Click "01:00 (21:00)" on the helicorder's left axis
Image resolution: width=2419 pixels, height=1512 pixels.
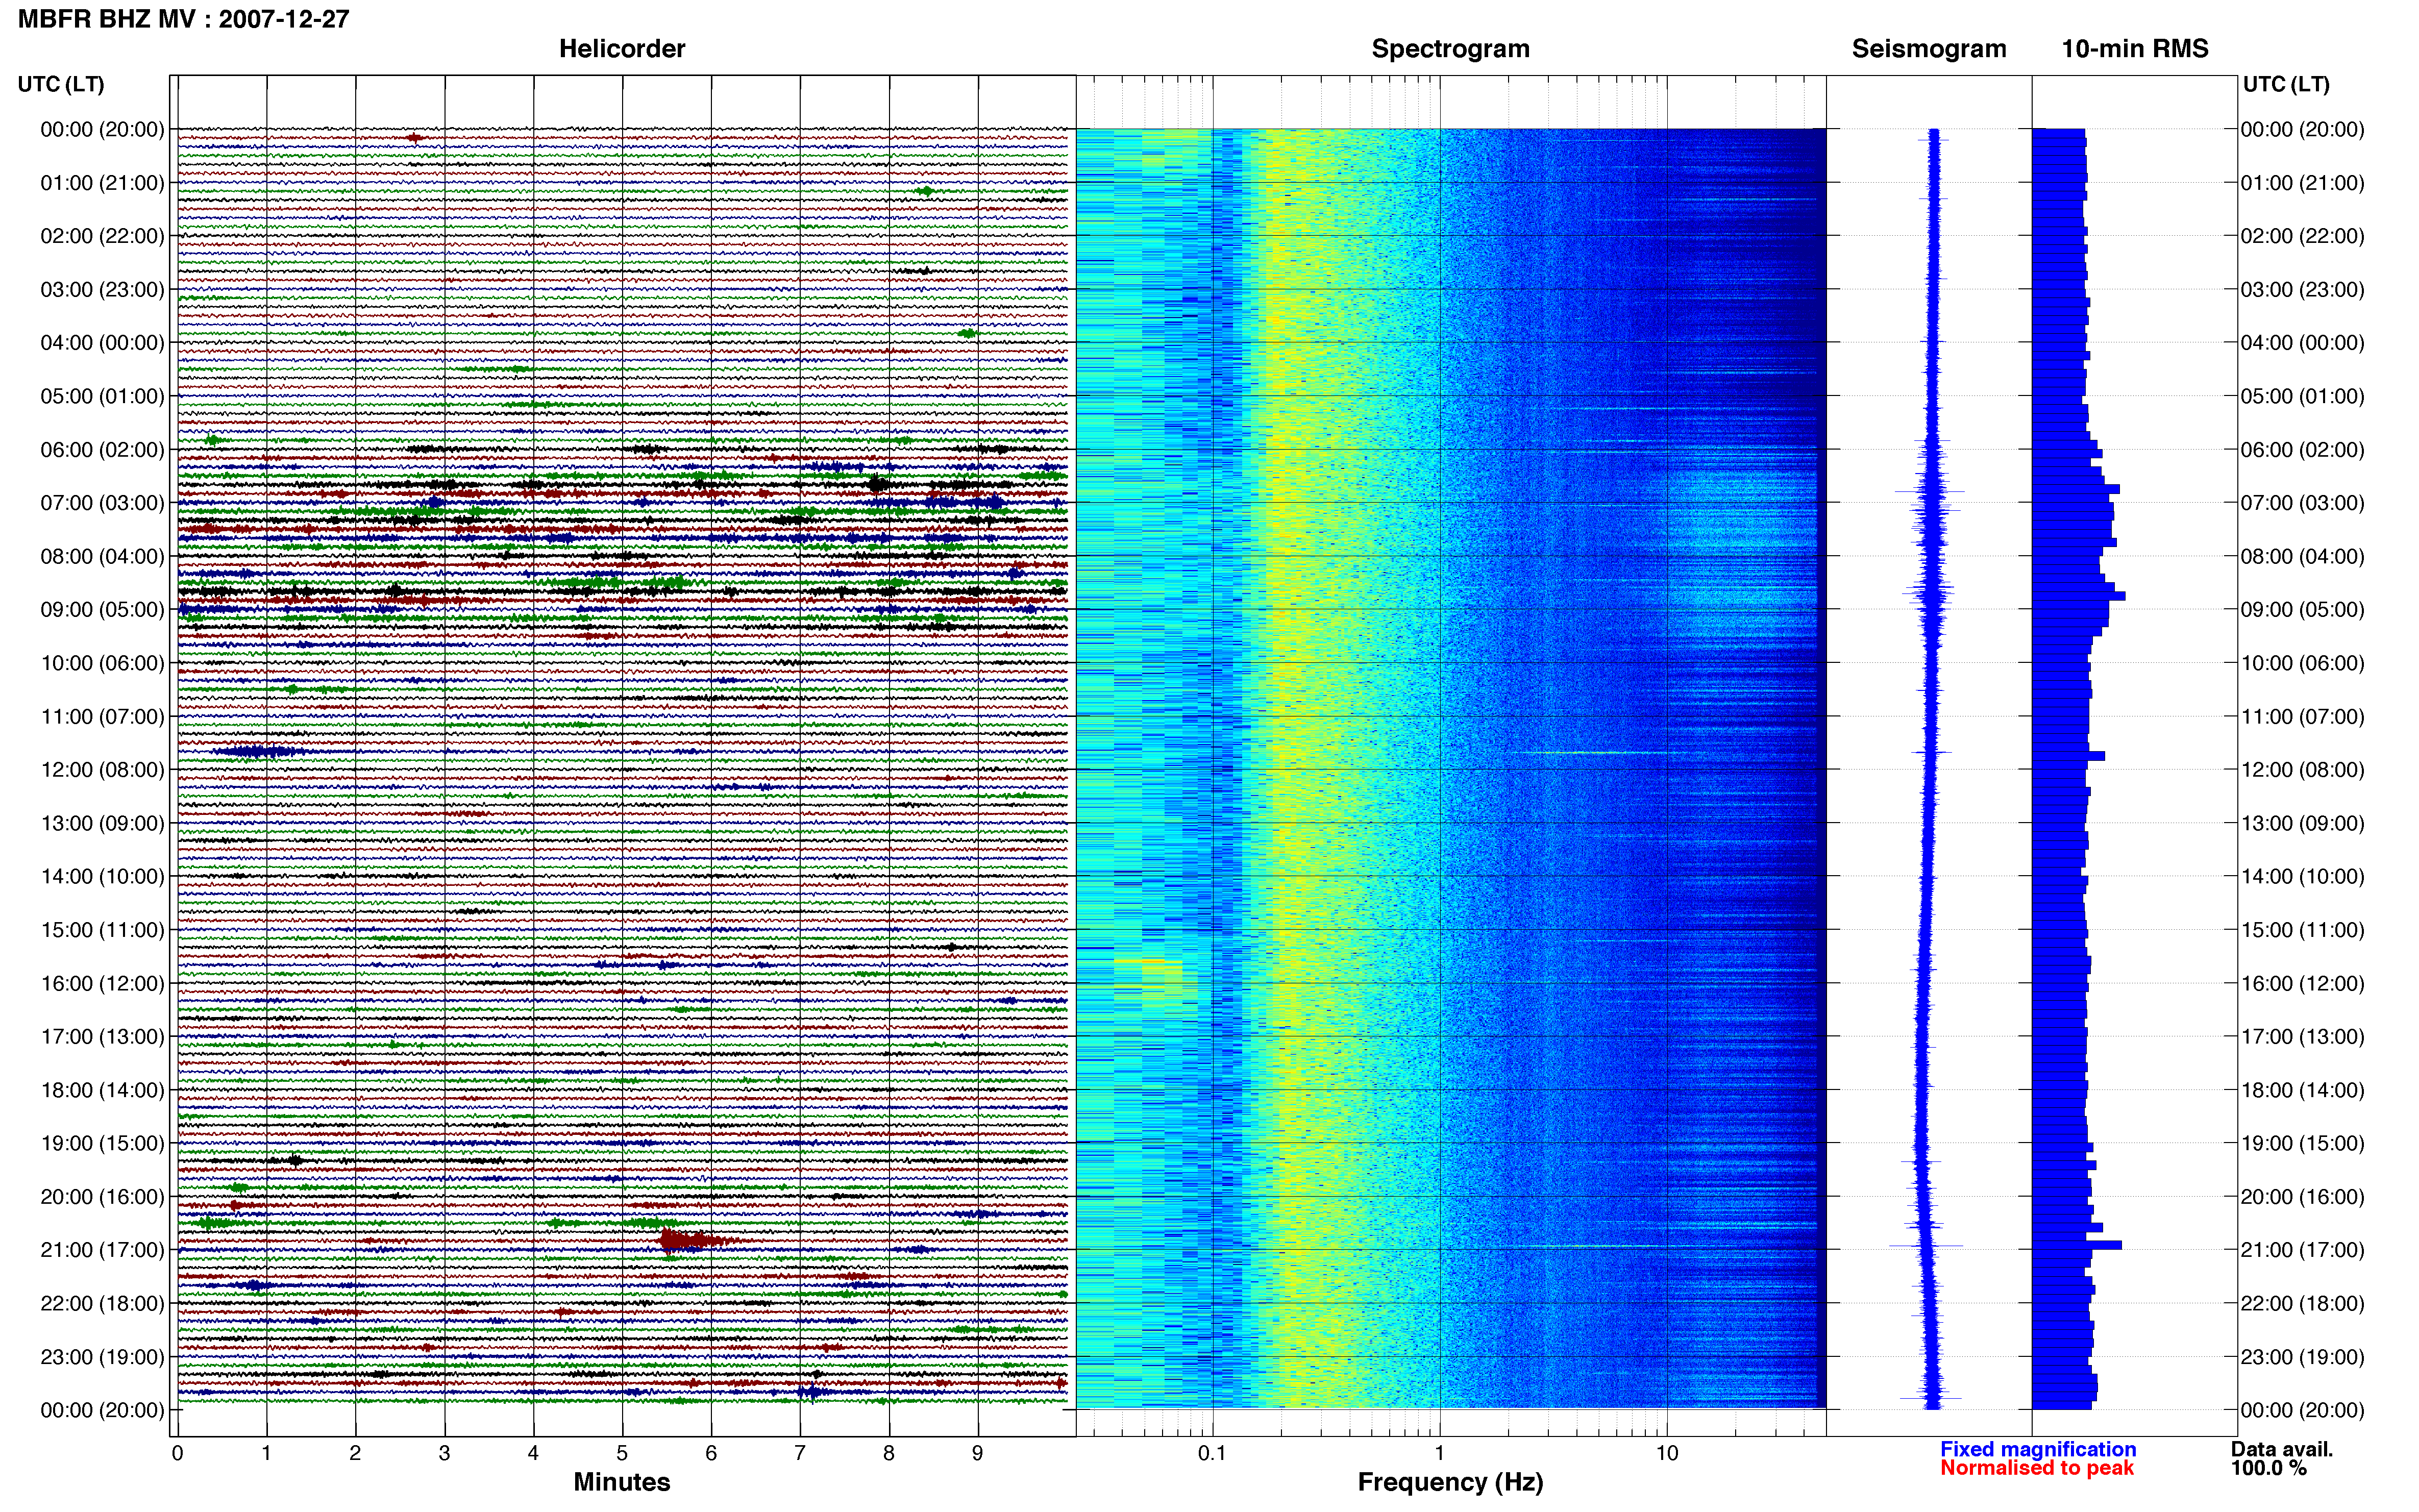click(102, 183)
